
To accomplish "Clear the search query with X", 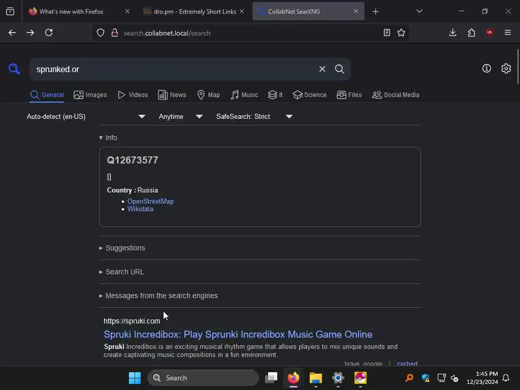I will click(322, 69).
